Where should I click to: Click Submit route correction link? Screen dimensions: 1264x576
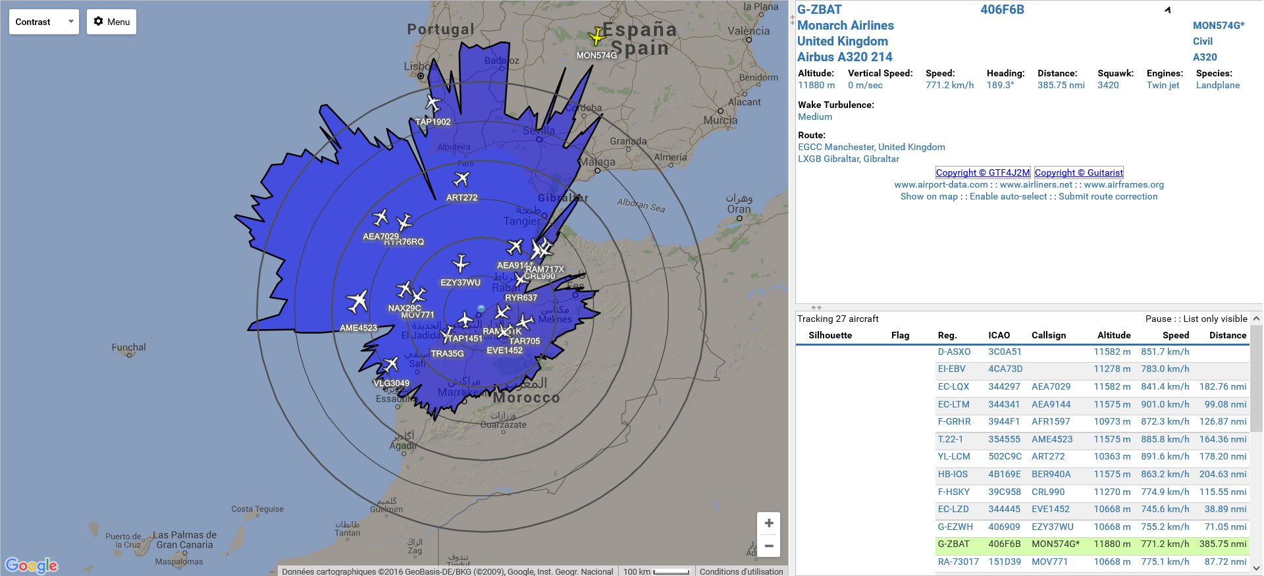[x=1108, y=196]
